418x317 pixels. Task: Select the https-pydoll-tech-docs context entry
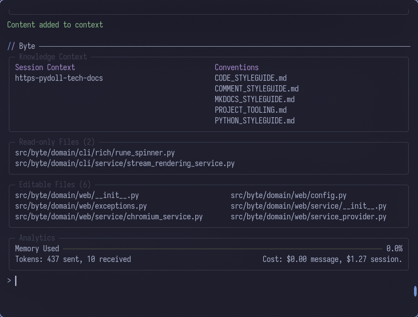59,78
